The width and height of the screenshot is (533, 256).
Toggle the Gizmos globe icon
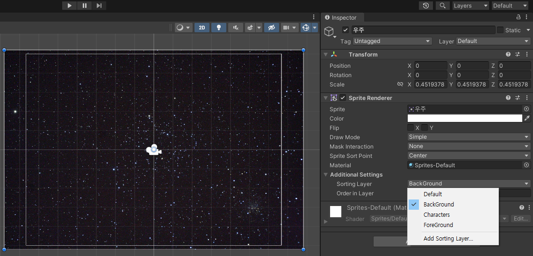click(x=306, y=28)
